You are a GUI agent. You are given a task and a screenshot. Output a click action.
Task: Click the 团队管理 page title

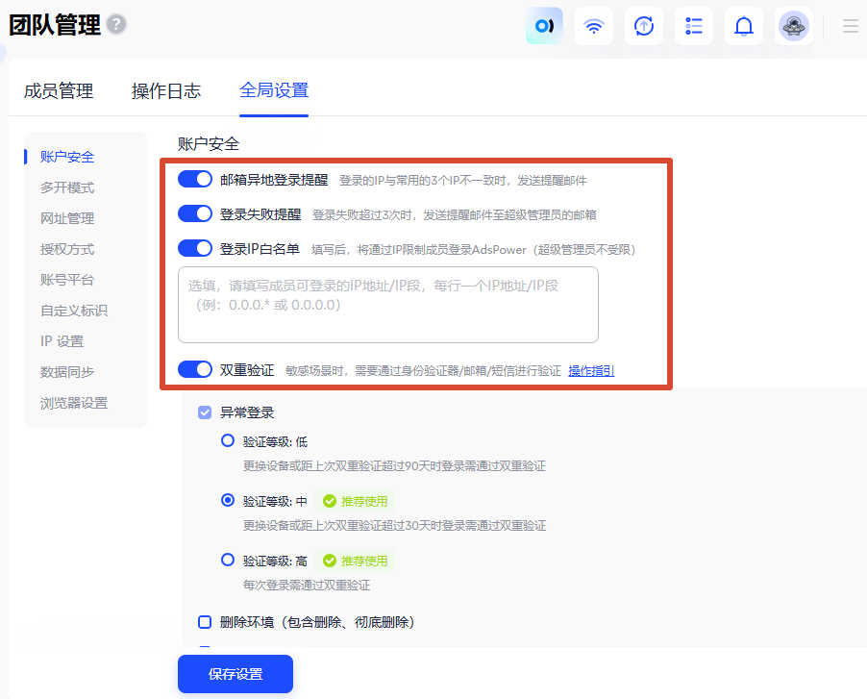point(55,25)
